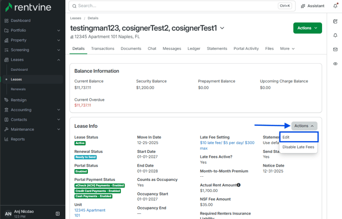This screenshot has height=219, width=342.
Task: Expand the Contacts menu chevron
Action: [x=59, y=120]
